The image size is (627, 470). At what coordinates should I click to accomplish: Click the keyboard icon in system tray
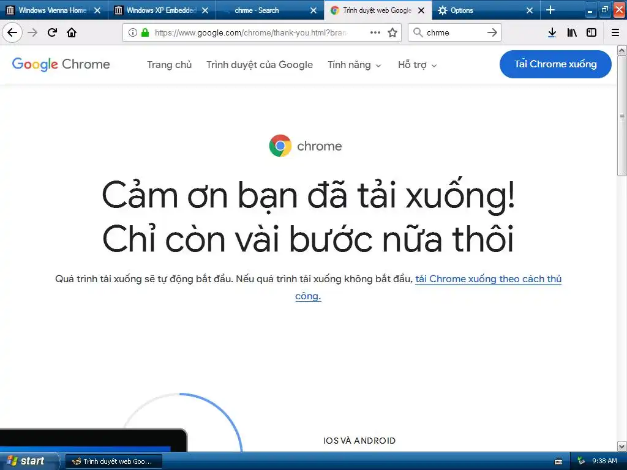pos(558,461)
